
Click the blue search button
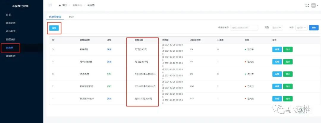(x=314, y=27)
